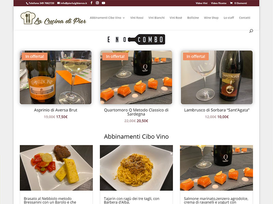Open the Tajarin con ragù dish photo
This screenshot has width=273, height=204.
click(136, 168)
